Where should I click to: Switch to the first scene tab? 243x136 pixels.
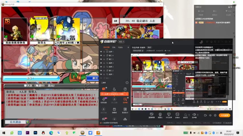[x=106, y=47]
